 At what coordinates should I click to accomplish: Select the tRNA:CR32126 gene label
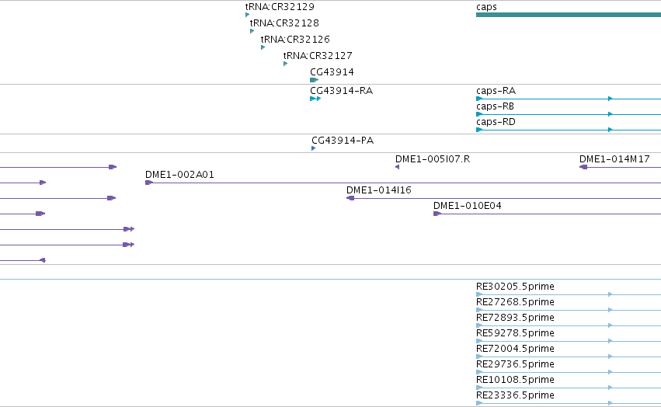295,39
